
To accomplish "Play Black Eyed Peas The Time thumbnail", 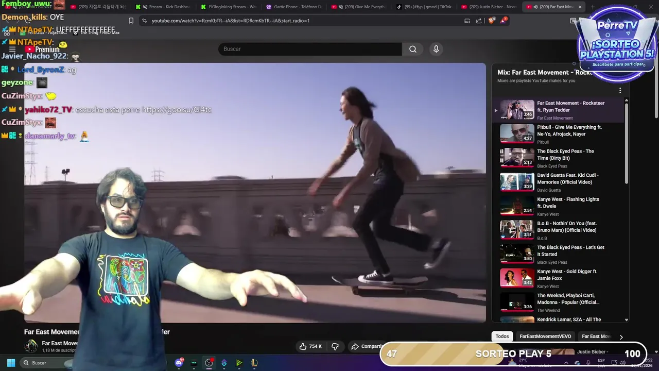I will coord(517,158).
